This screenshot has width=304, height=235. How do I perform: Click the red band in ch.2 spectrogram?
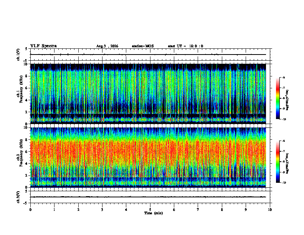(148, 151)
